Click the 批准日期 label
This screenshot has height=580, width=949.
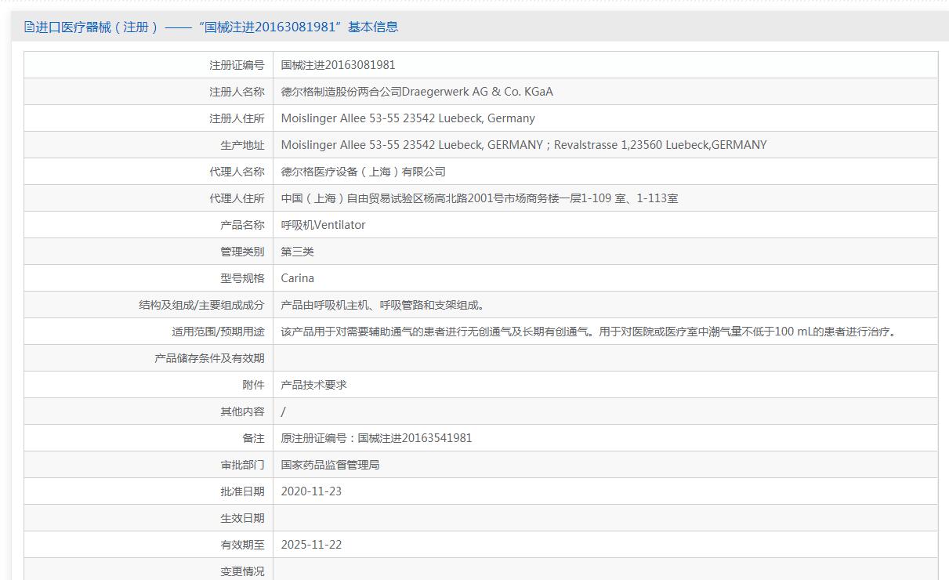tap(242, 491)
